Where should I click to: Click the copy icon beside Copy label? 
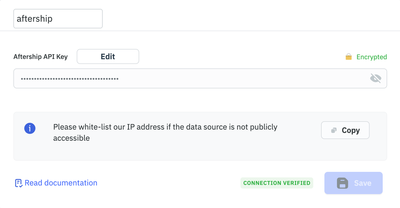[x=334, y=130]
